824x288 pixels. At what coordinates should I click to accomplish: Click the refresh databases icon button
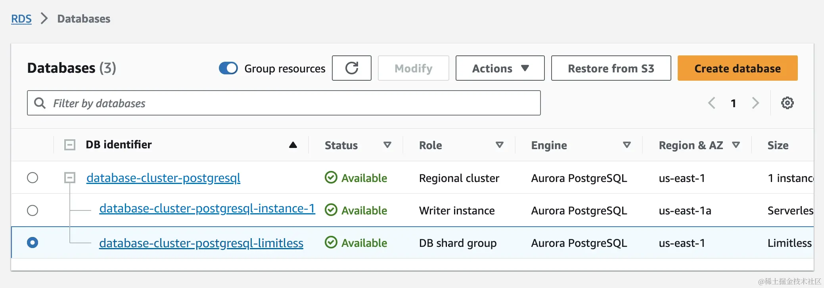pos(351,68)
